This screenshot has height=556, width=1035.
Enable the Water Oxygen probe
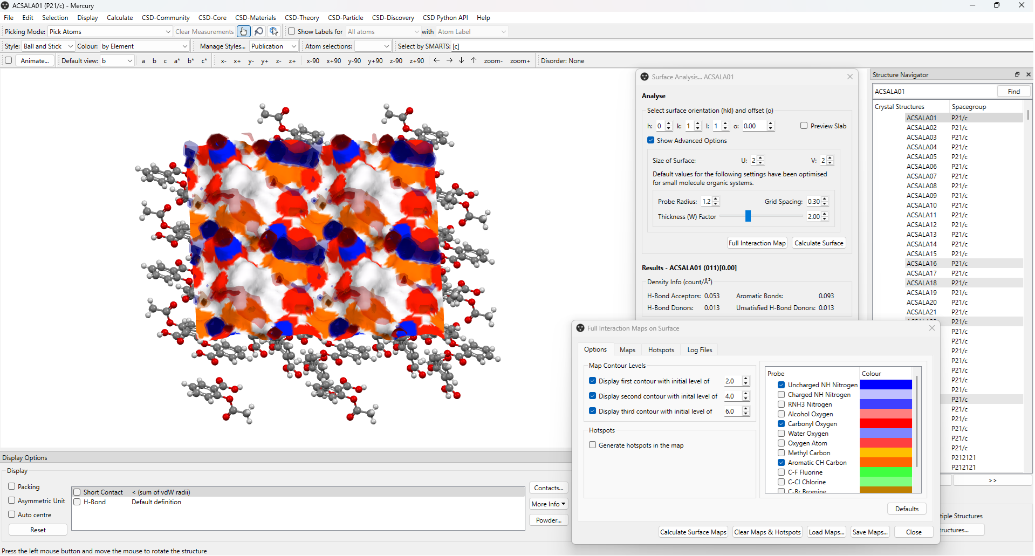tap(781, 433)
